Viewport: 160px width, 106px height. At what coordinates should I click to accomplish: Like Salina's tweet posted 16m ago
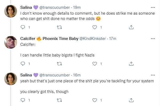click(x=95, y=100)
